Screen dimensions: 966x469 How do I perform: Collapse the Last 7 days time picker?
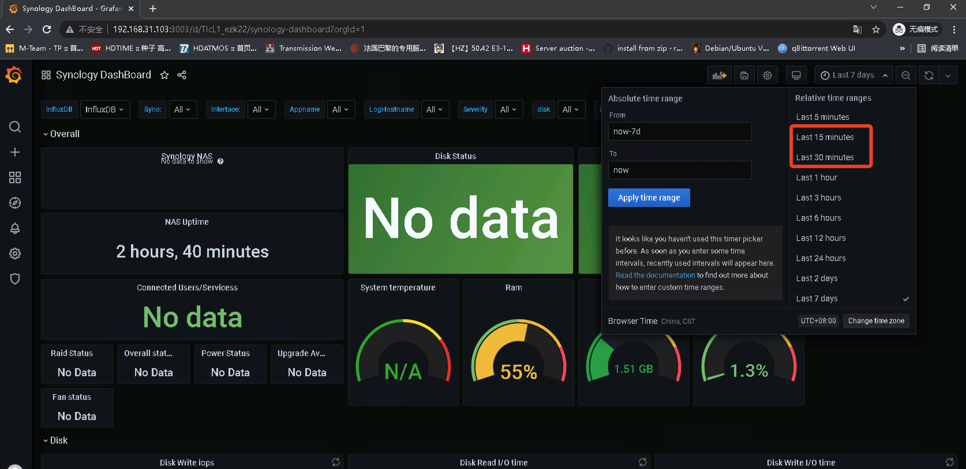tap(854, 75)
